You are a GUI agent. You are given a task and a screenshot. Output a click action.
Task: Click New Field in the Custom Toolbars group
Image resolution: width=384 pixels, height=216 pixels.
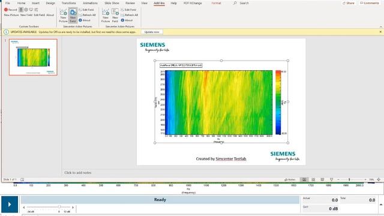pos(26,15)
